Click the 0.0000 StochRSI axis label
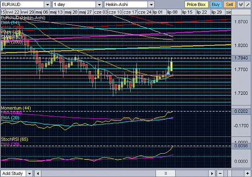The width and height of the screenshot is (252, 177). click(241, 161)
